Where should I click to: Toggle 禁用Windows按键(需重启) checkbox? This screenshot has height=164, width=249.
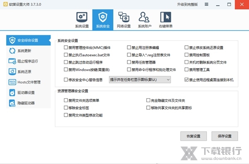click(66, 69)
